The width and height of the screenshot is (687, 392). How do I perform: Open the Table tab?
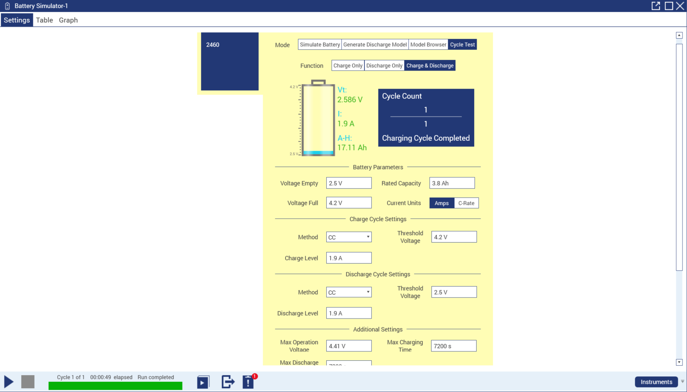tap(44, 20)
